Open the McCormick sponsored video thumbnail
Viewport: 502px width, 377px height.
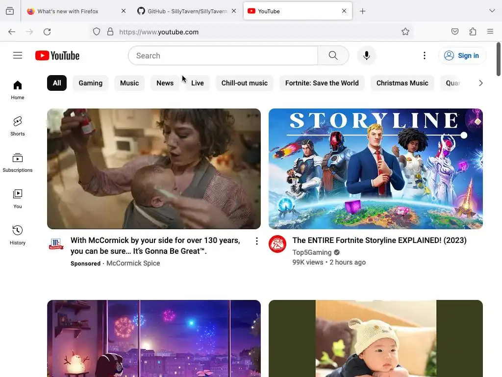click(153, 169)
